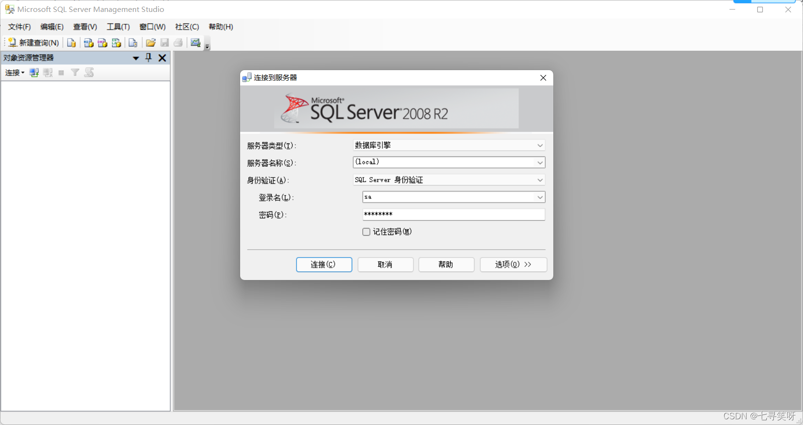Expand the 服务器名称 combo box arrow
This screenshot has width=803, height=425.
click(540, 163)
